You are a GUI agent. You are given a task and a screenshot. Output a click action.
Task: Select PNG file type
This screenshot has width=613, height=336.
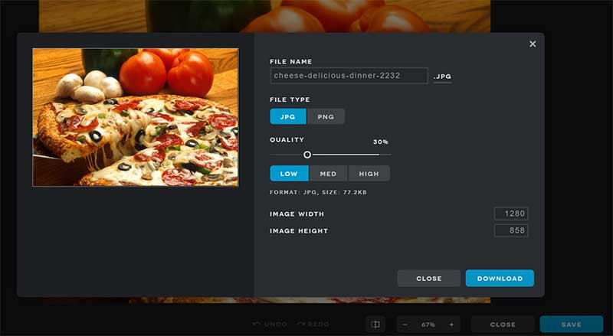click(326, 116)
